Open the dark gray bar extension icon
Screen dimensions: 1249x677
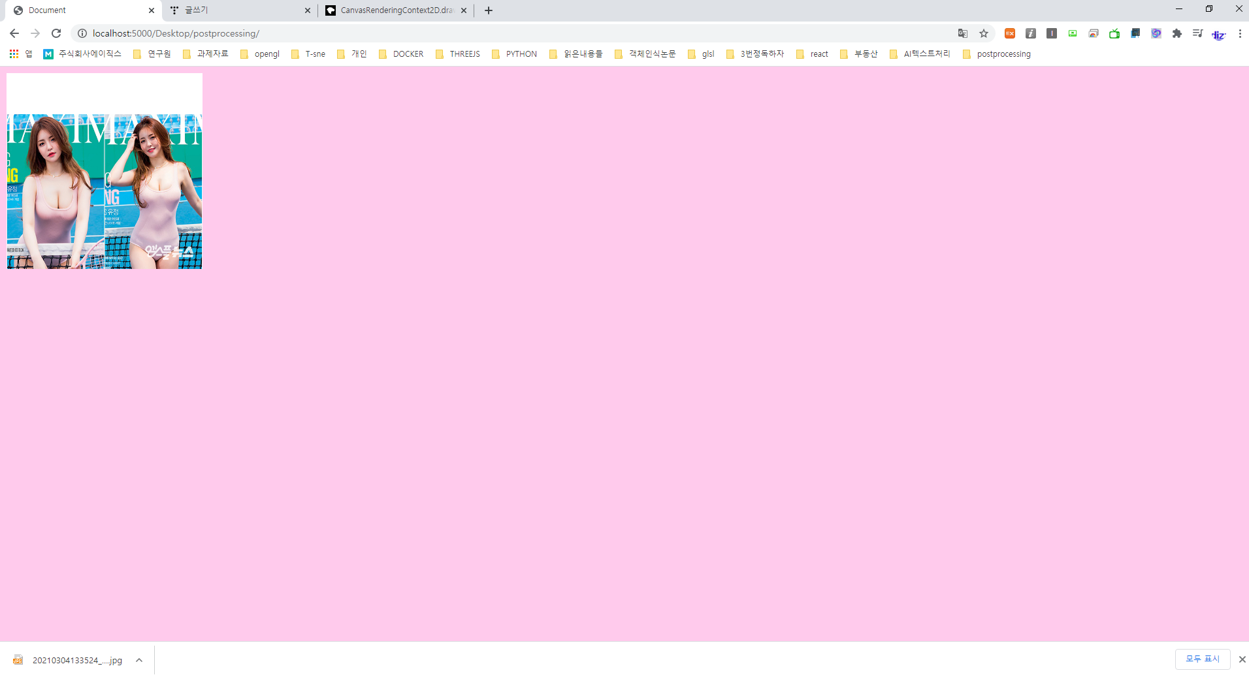pyautogui.click(x=1052, y=33)
